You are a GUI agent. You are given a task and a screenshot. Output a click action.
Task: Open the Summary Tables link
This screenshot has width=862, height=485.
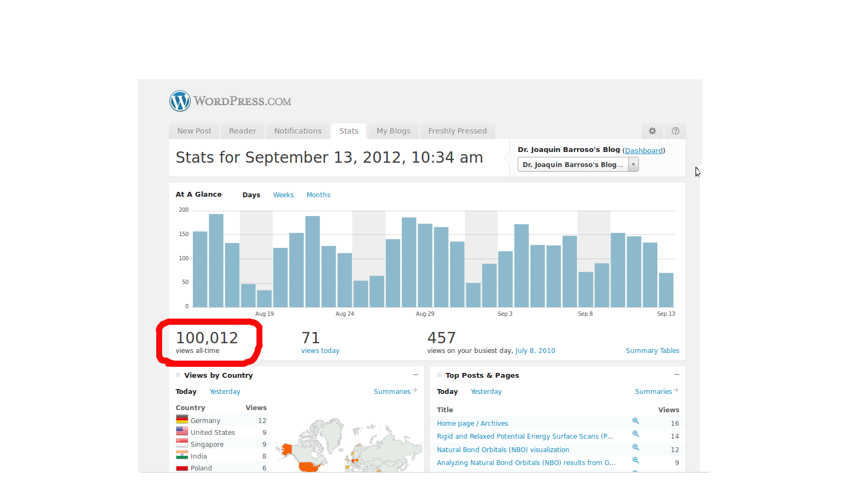coord(652,351)
